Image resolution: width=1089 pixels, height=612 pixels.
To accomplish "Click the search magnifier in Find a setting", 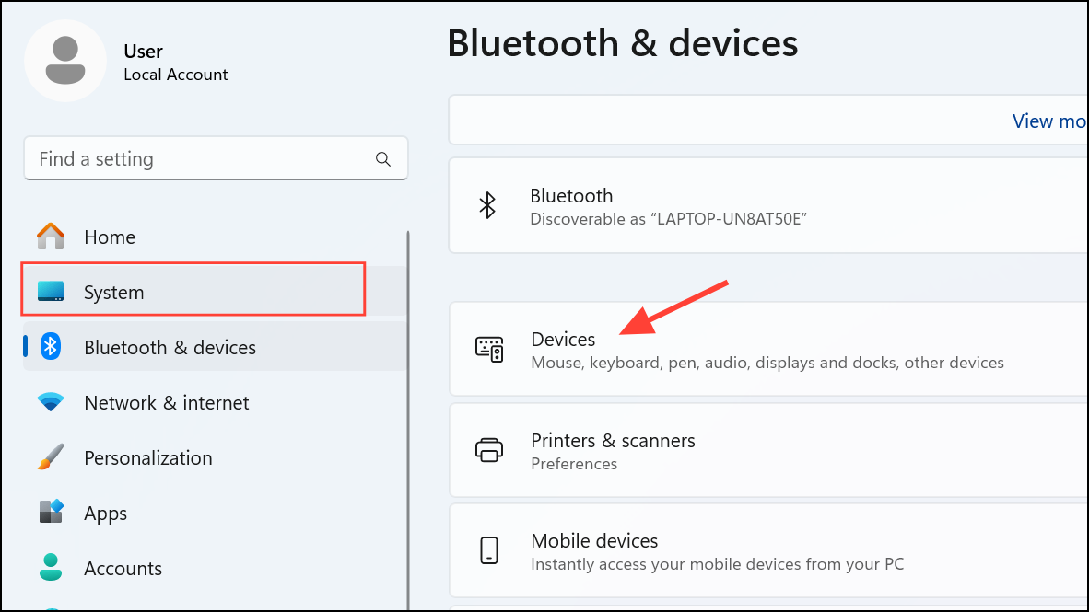I will click(382, 158).
